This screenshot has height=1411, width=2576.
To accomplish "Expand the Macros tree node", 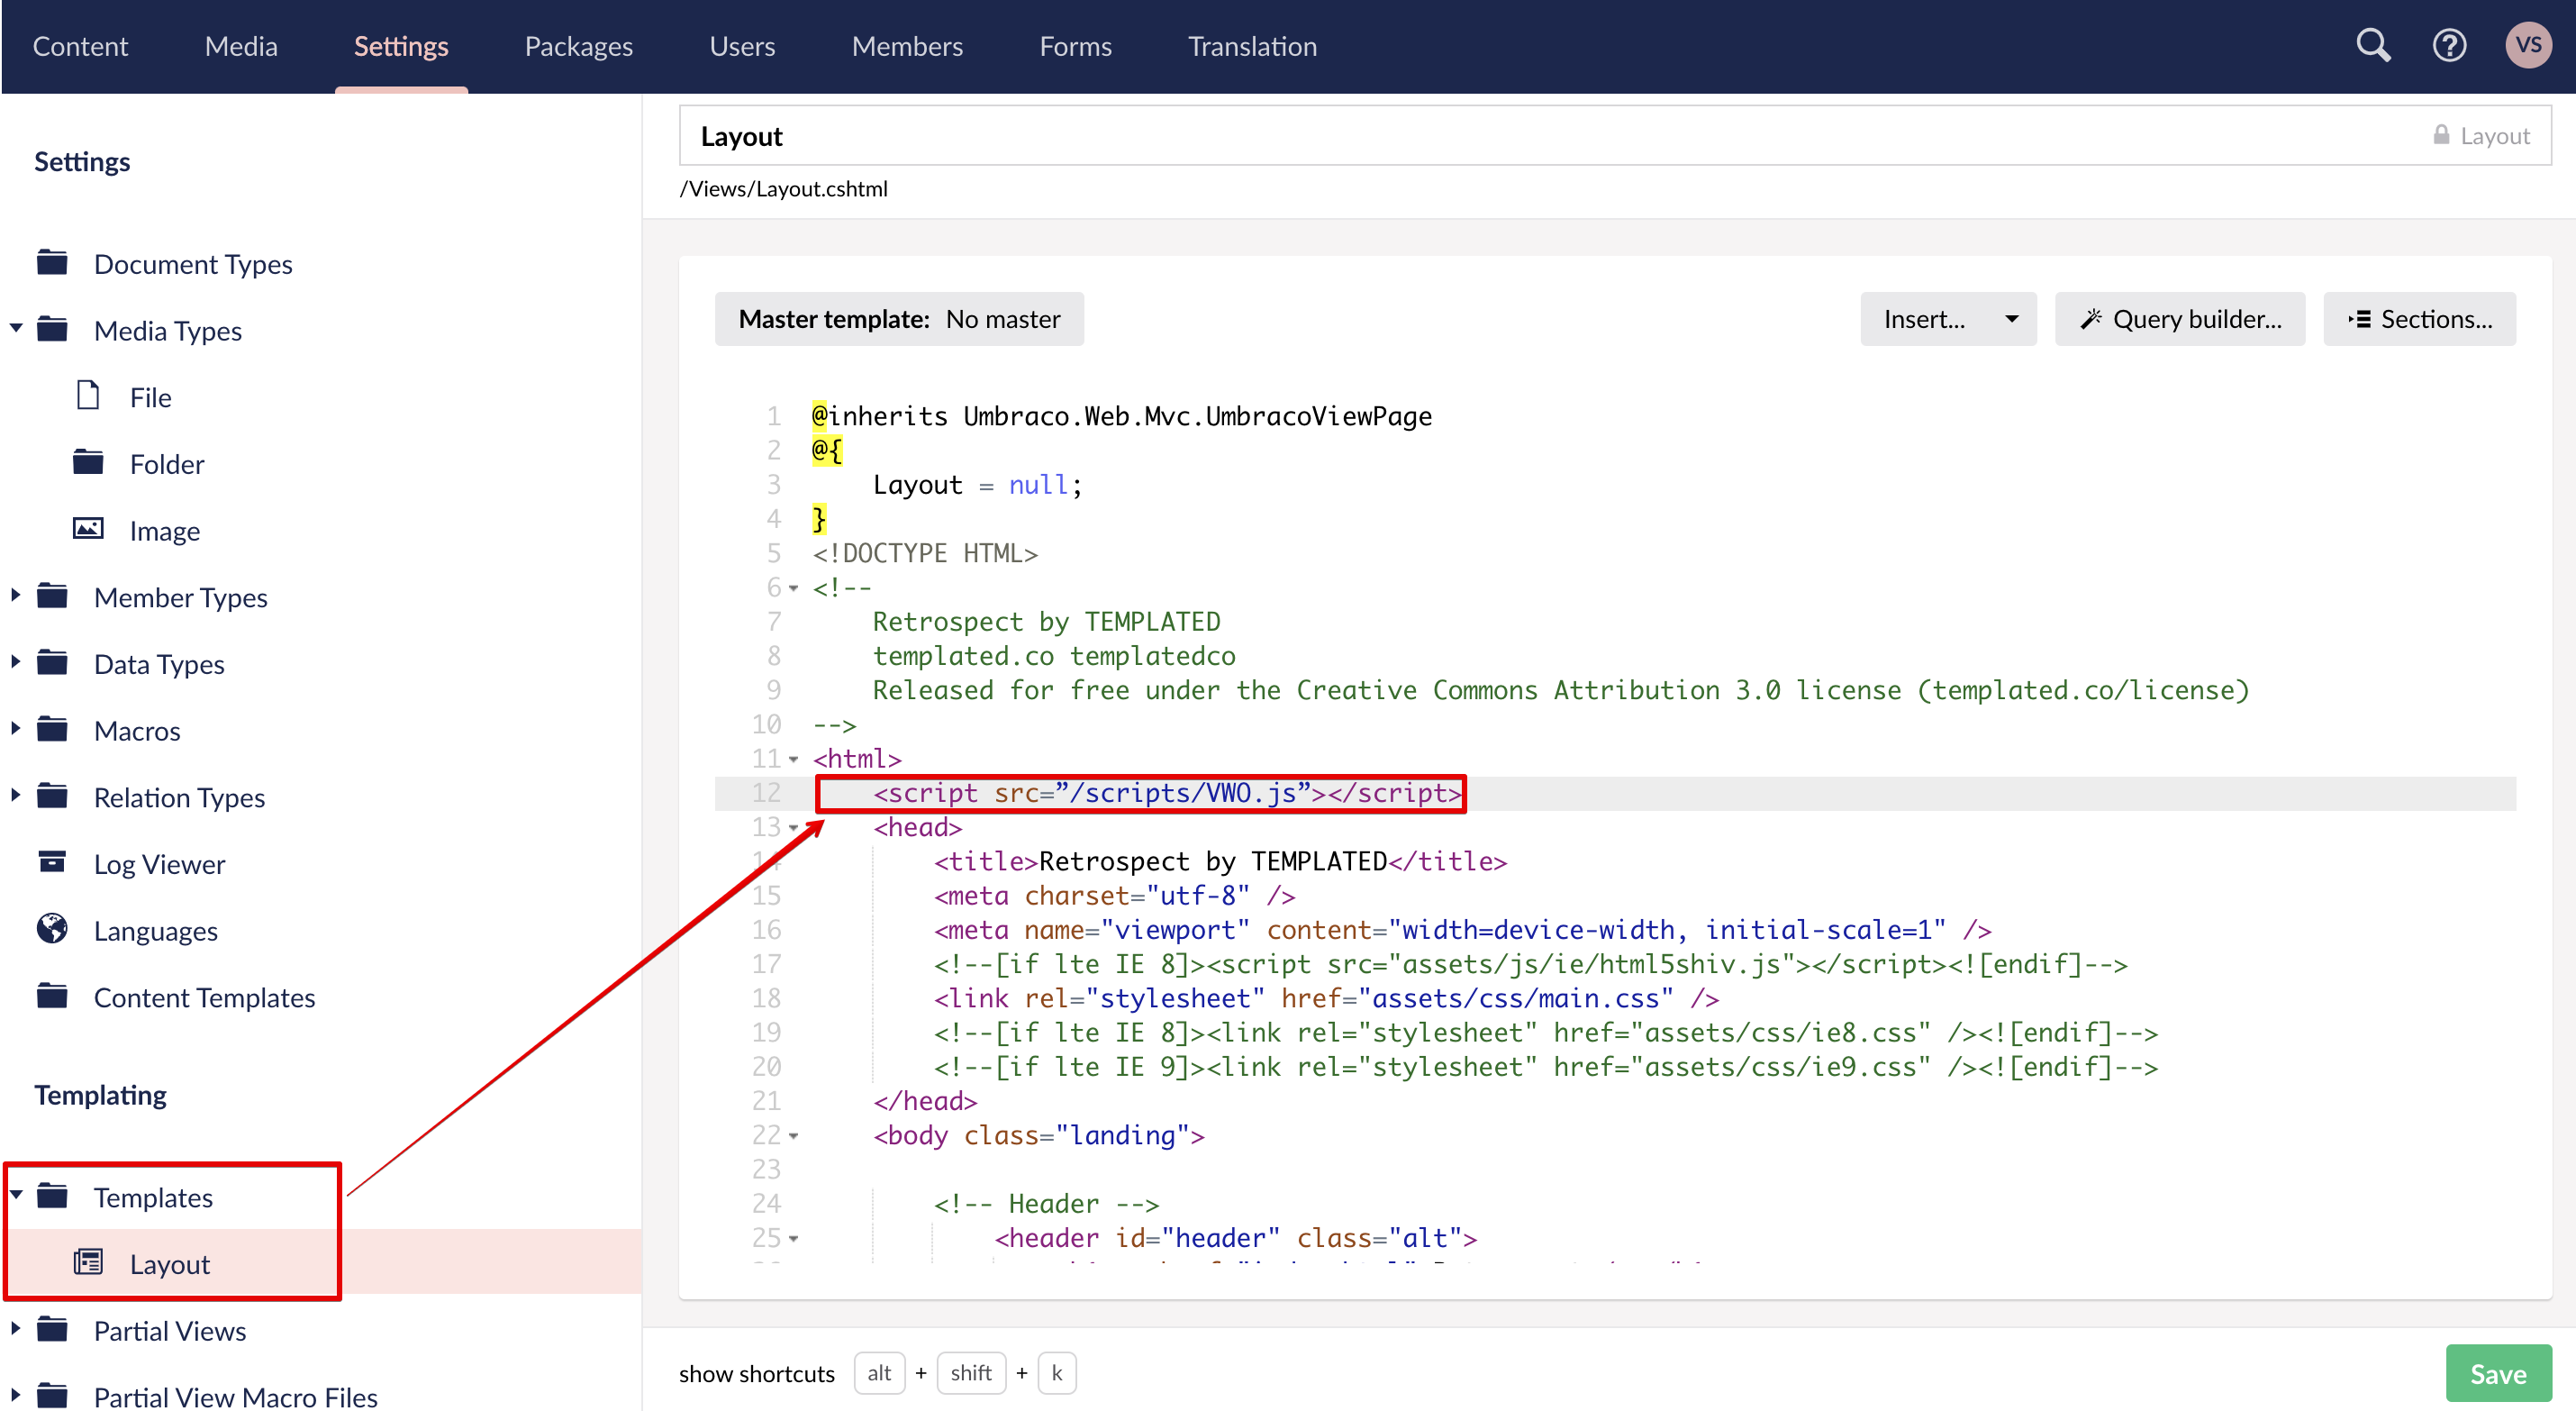I will click(16, 729).
